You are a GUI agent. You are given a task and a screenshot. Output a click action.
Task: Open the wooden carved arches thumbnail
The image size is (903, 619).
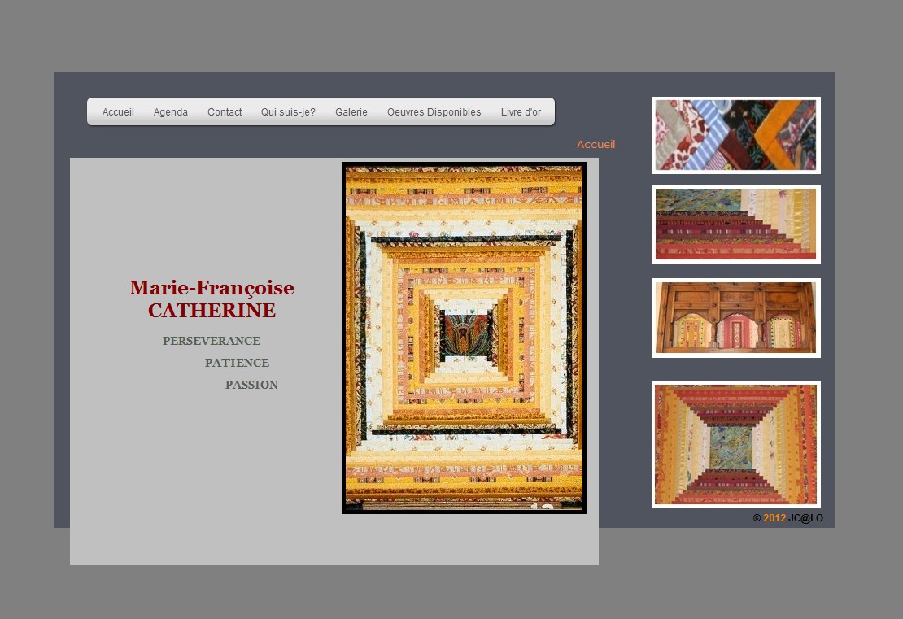click(x=736, y=318)
